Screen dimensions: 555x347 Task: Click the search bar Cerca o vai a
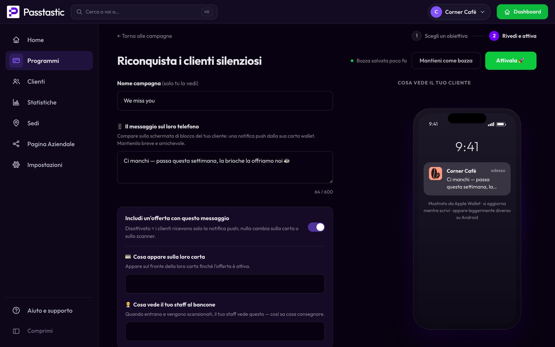pos(144,12)
